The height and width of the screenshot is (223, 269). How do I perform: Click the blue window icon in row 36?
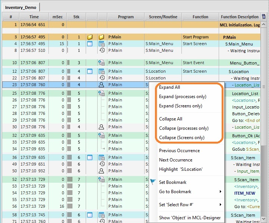[89, 158]
